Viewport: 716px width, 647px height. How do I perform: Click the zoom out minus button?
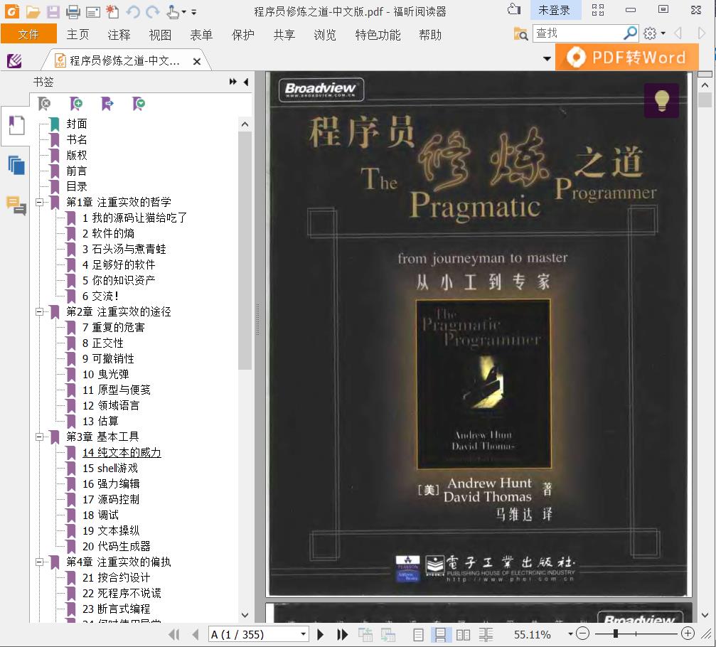(582, 633)
